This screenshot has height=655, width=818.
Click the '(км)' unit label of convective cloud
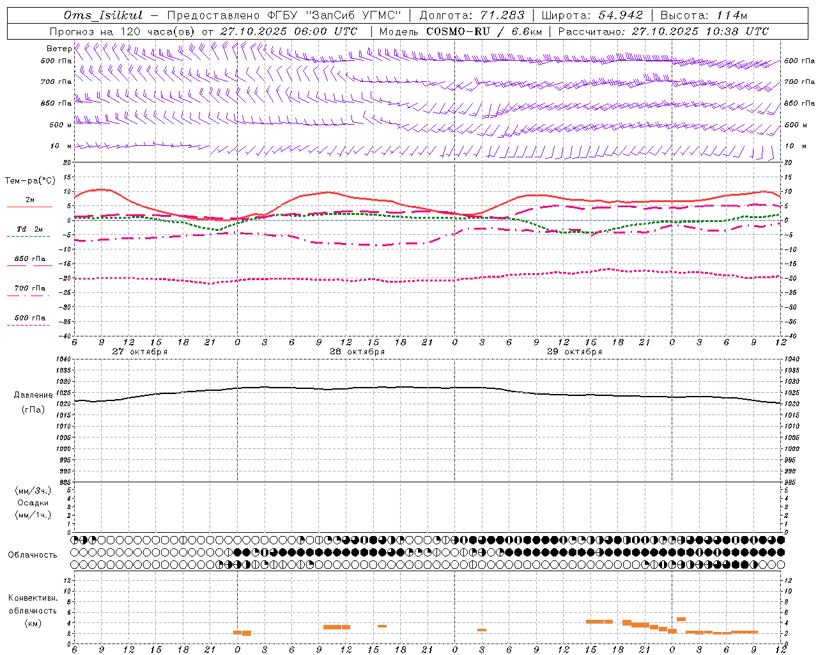(33, 623)
